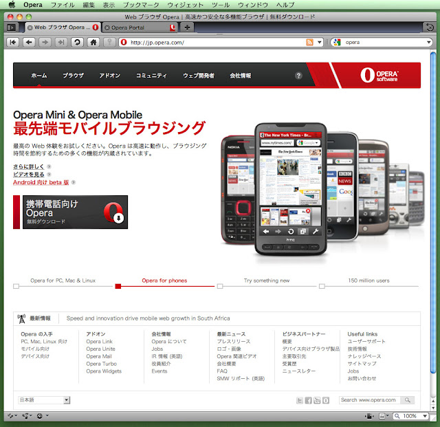
Task: Select the Try something new slide
Action: 267,281
